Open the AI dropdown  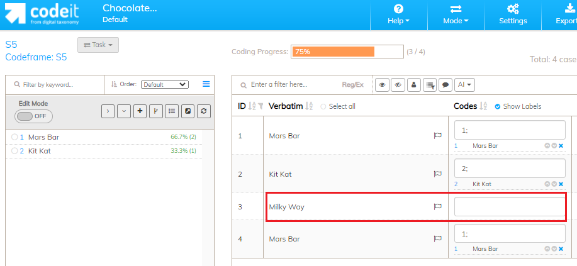(465, 85)
